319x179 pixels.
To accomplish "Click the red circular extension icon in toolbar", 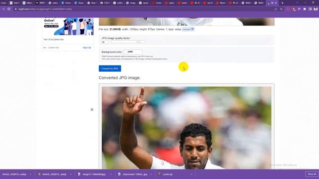I will pos(288,9).
